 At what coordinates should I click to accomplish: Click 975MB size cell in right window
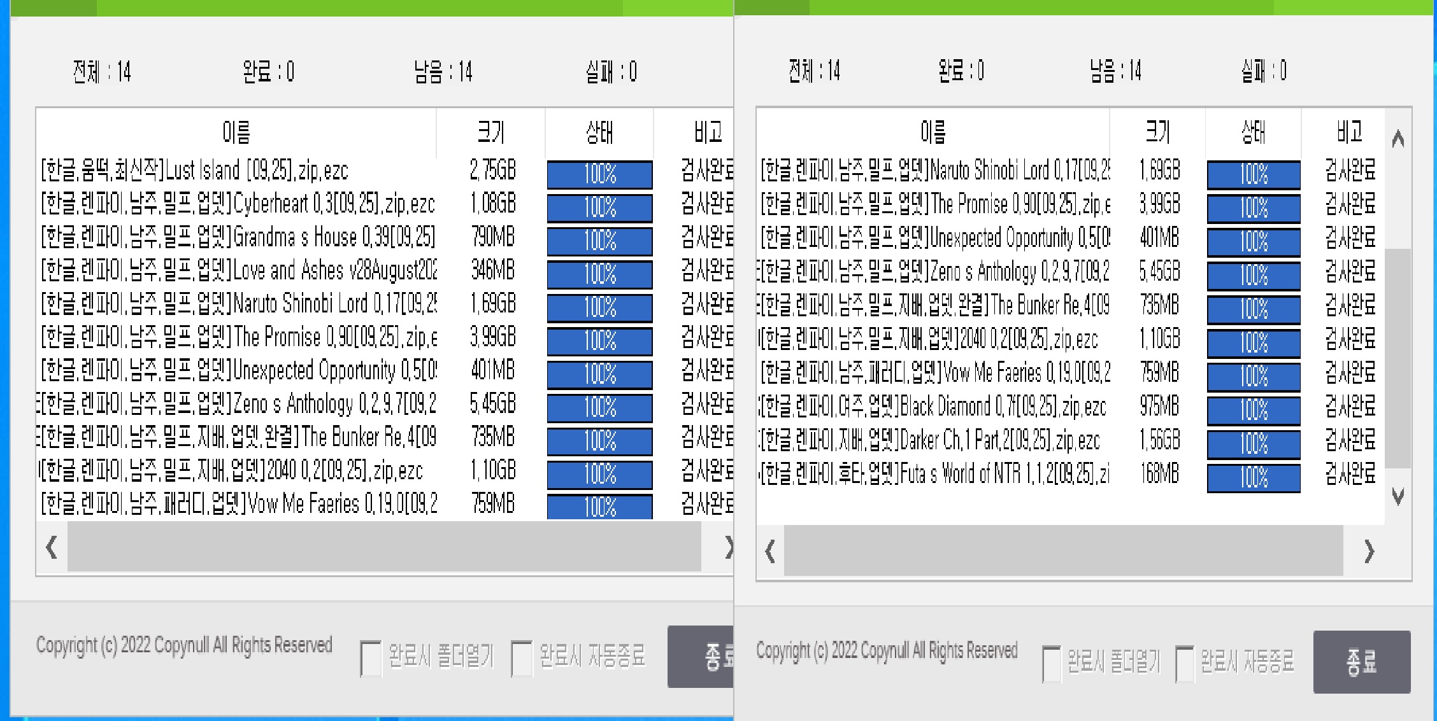pyautogui.click(x=1159, y=407)
